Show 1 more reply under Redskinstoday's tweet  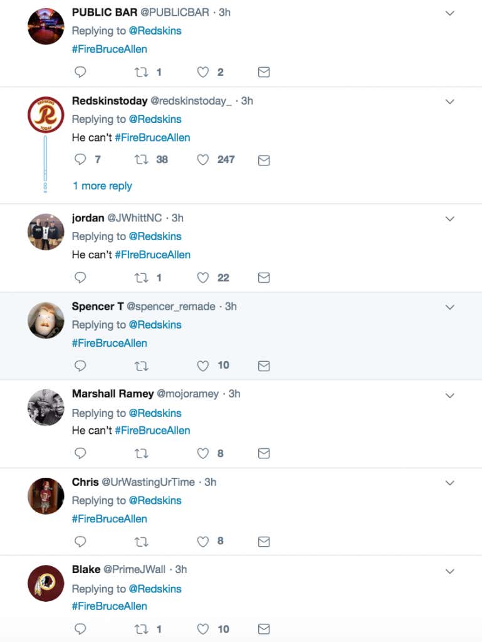coord(102,186)
